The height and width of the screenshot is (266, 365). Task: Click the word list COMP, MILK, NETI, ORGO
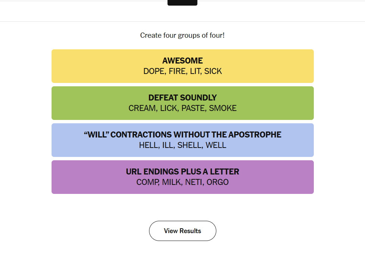(182, 182)
